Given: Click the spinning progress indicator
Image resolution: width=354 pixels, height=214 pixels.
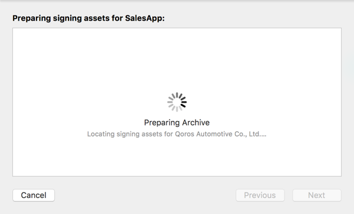Looking at the screenshot, I should coord(177,102).
